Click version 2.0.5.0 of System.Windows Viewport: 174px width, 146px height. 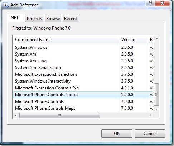pos(127,47)
